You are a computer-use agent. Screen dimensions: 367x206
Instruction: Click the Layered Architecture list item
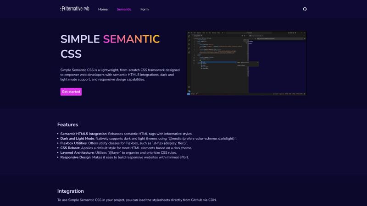[x=77, y=152]
